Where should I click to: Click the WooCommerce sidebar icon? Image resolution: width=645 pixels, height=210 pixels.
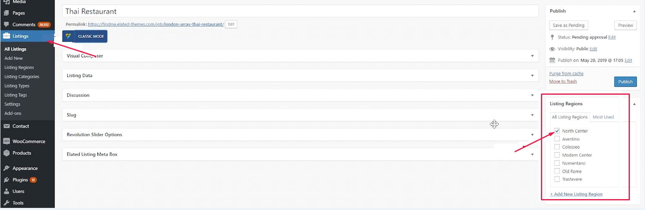pyautogui.click(x=6, y=141)
